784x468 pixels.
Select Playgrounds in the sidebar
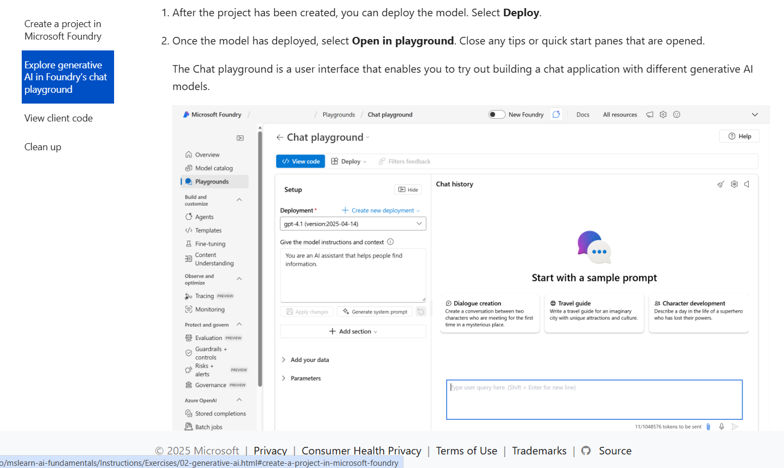[x=214, y=182]
